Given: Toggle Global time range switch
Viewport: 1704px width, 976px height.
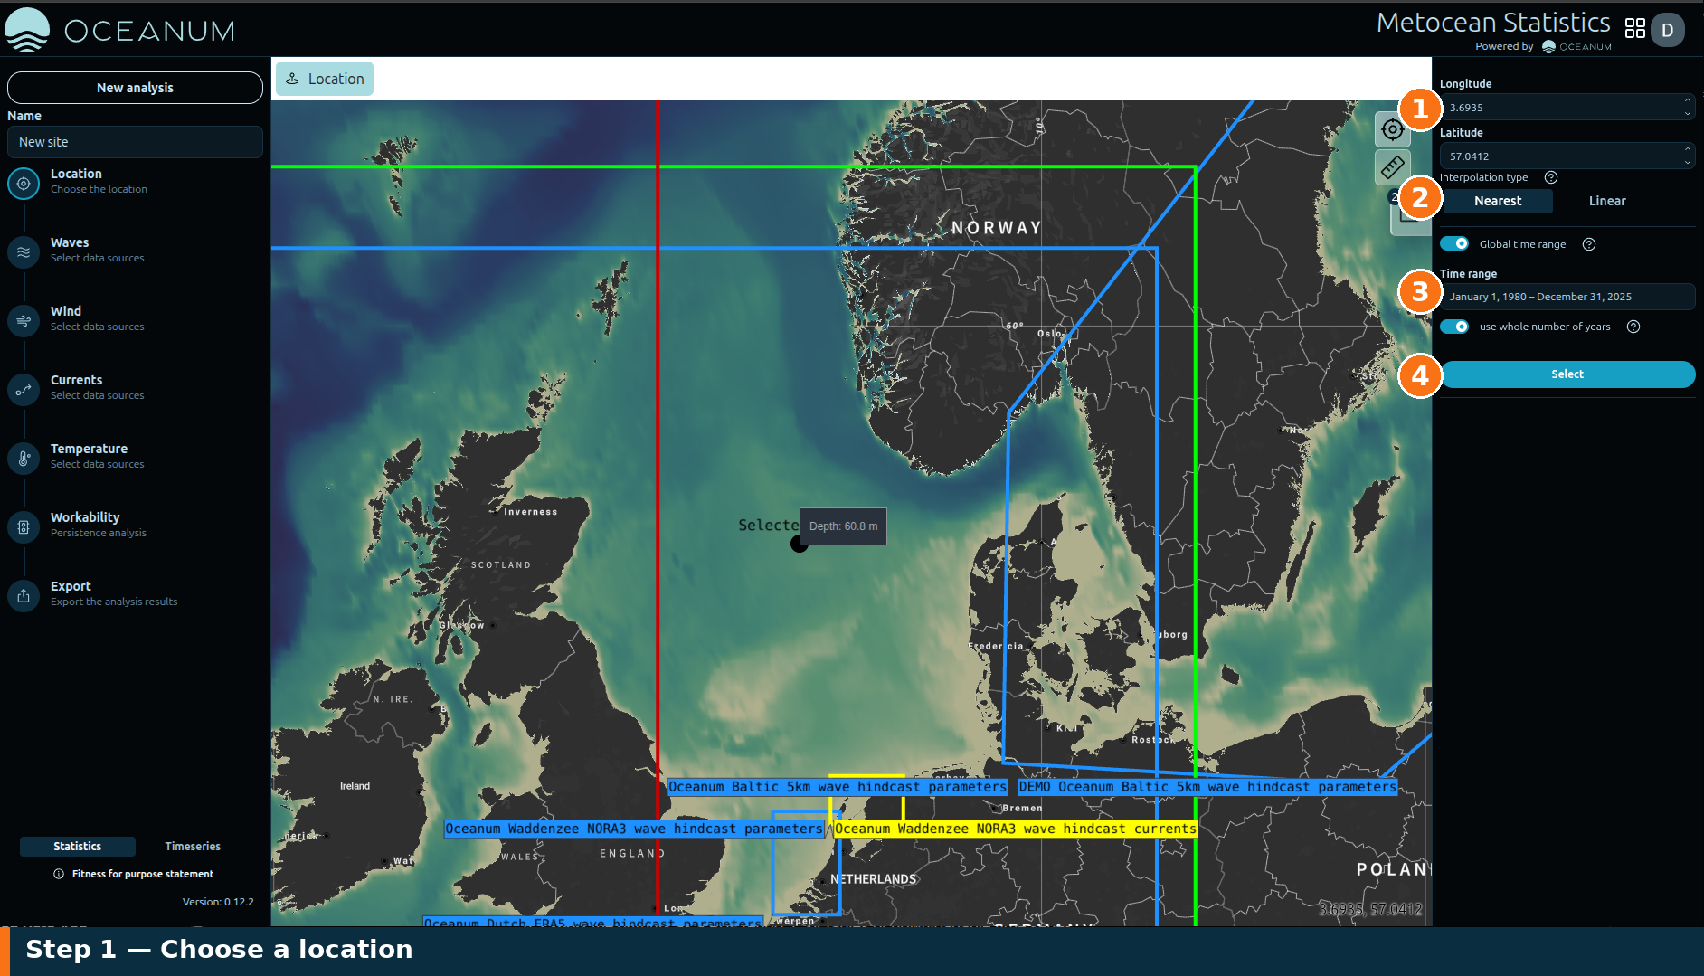Looking at the screenshot, I should pos(1454,244).
